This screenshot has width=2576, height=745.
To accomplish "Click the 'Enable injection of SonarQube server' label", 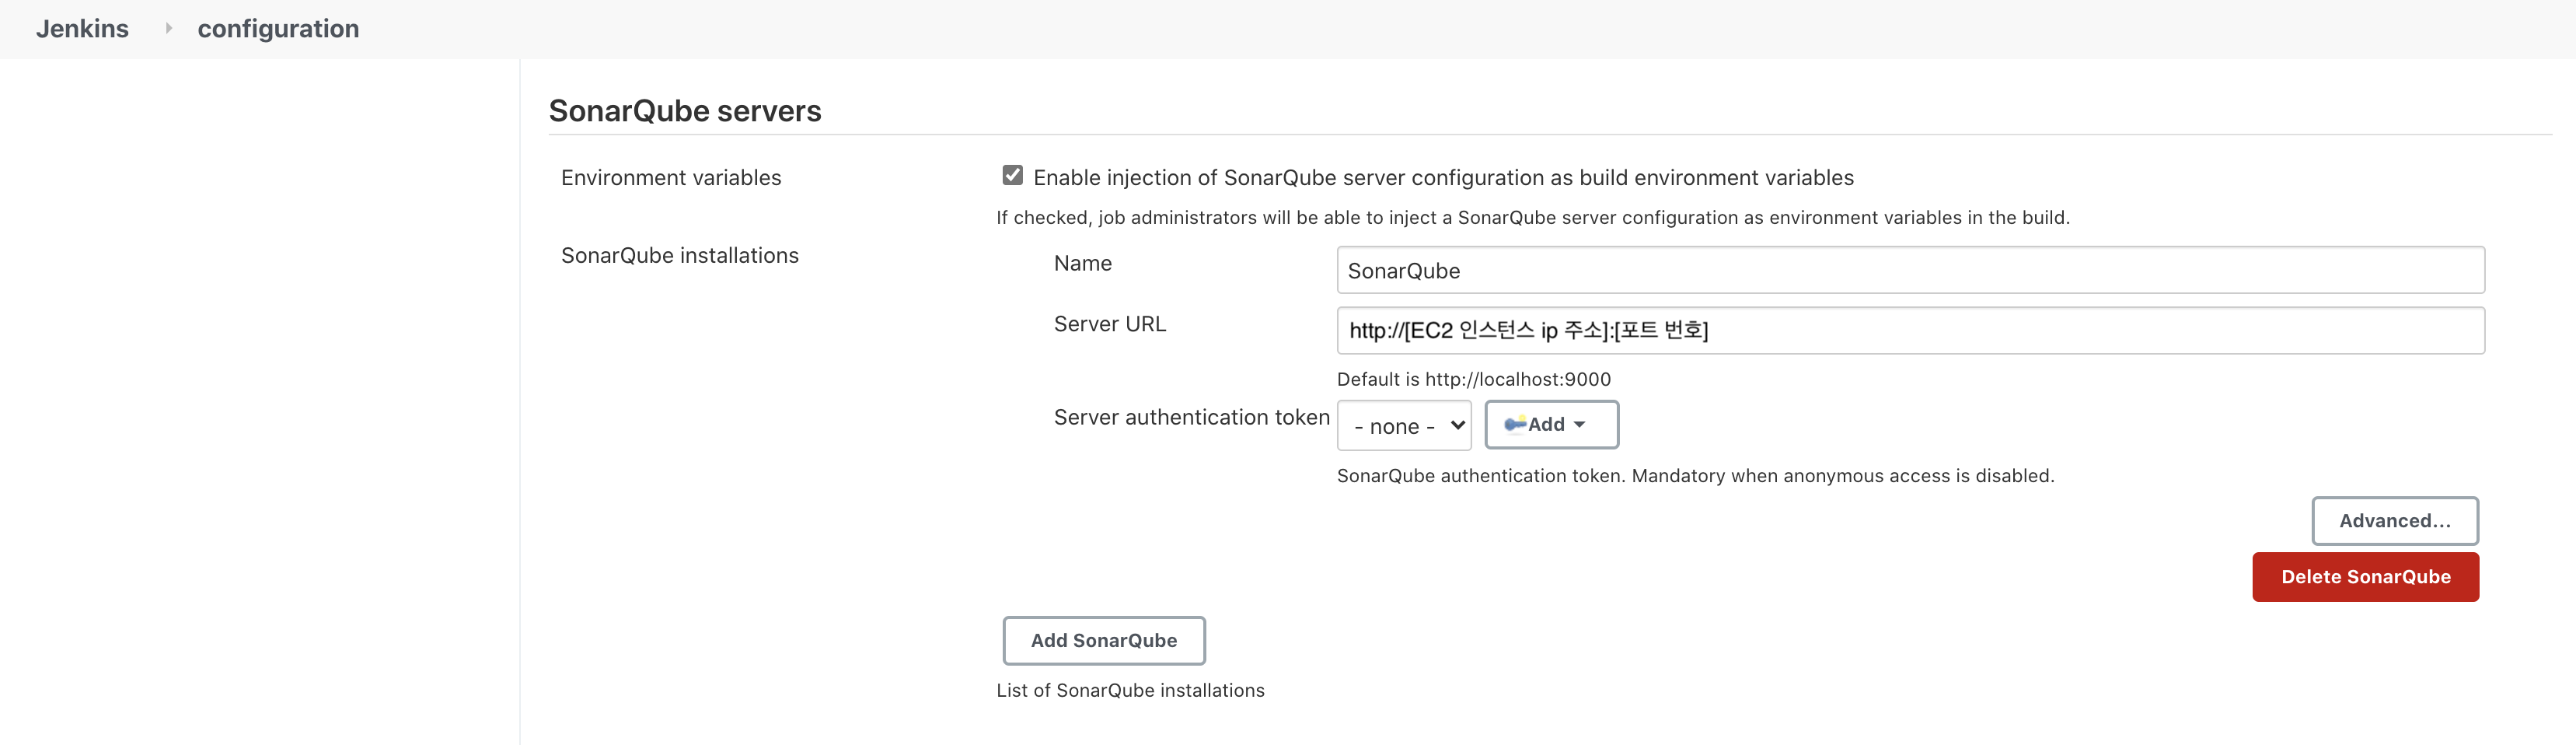I will click(x=1442, y=178).
